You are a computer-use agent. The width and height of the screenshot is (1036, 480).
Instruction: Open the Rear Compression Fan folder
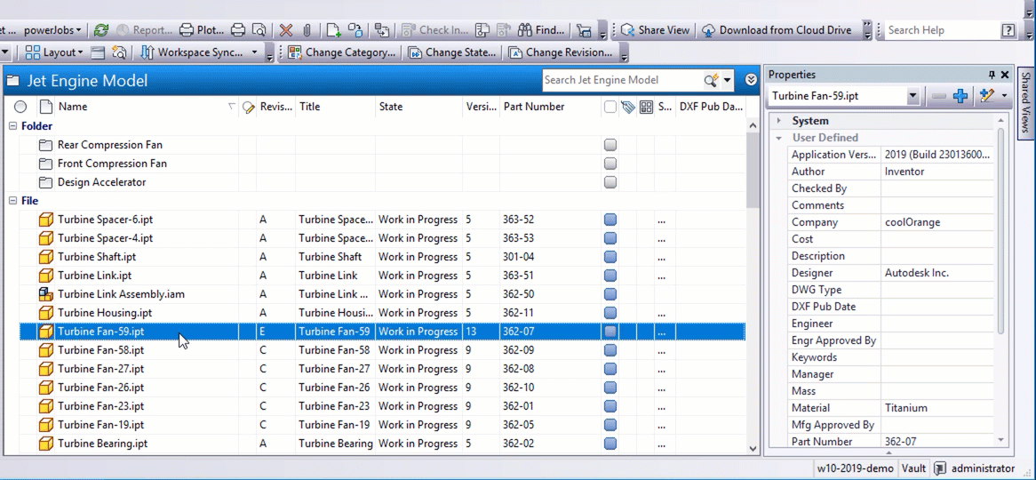(x=109, y=145)
